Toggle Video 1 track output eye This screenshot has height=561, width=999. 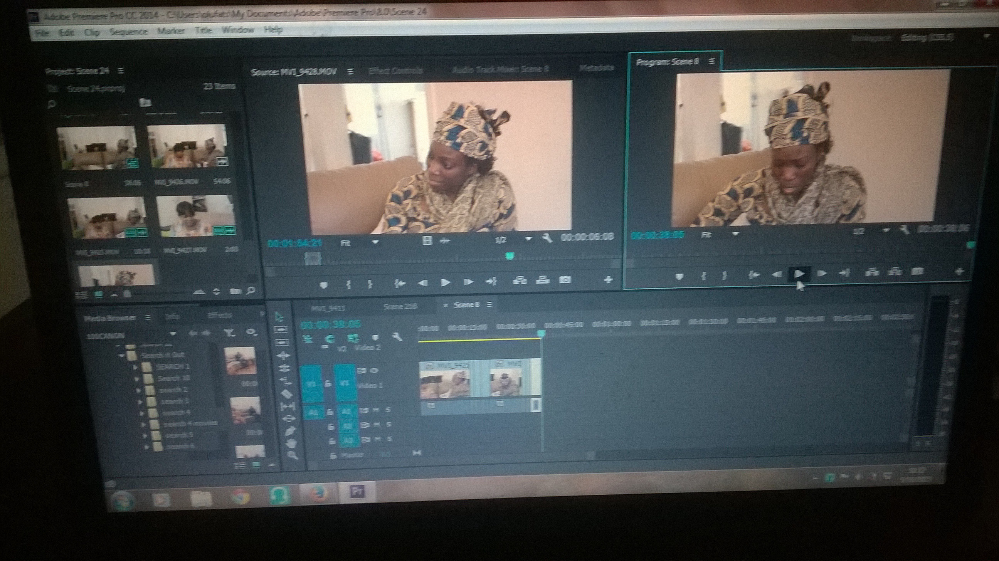pos(375,370)
